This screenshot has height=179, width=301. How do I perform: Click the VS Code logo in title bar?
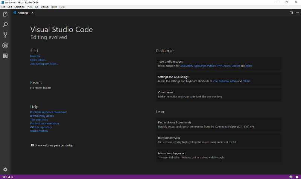(2, 2)
